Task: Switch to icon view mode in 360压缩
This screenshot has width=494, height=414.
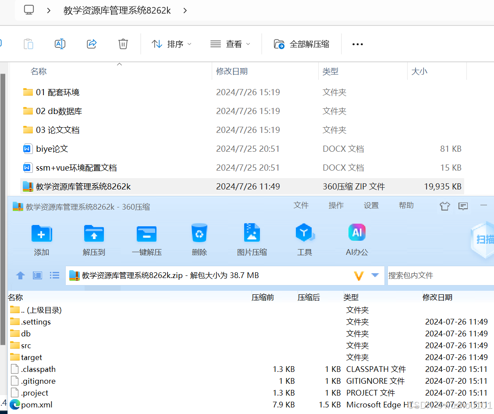Action: point(38,275)
